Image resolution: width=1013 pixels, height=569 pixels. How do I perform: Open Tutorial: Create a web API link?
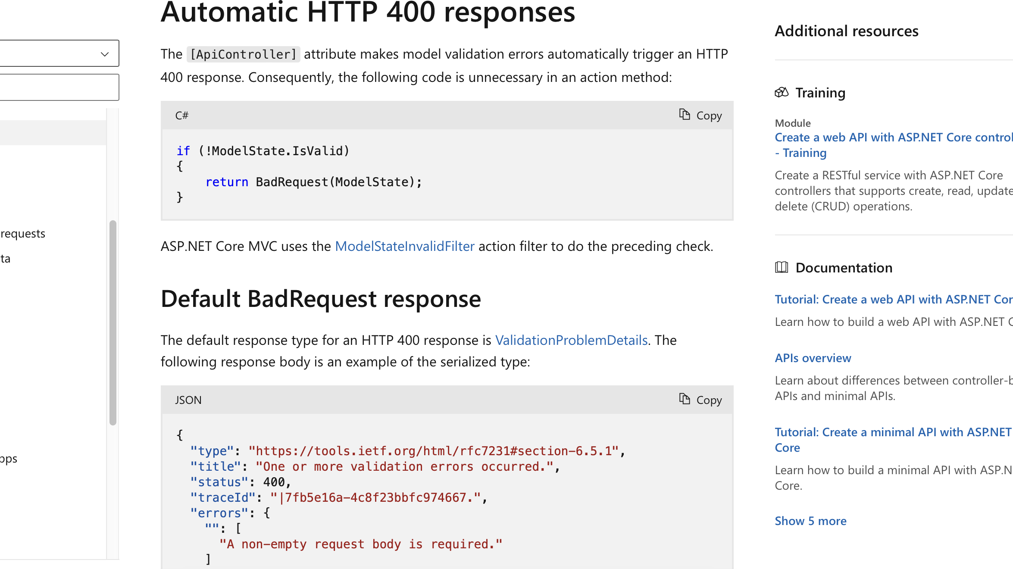pyautogui.click(x=892, y=300)
